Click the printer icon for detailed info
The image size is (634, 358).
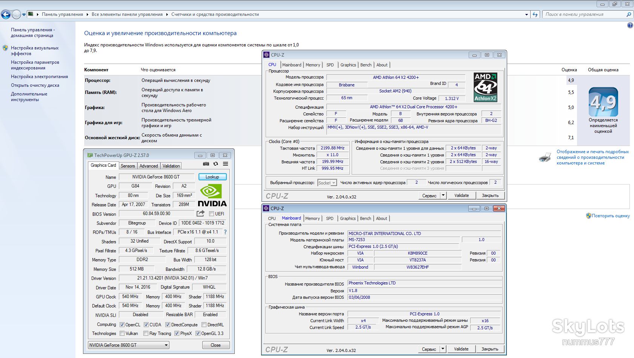(x=545, y=157)
